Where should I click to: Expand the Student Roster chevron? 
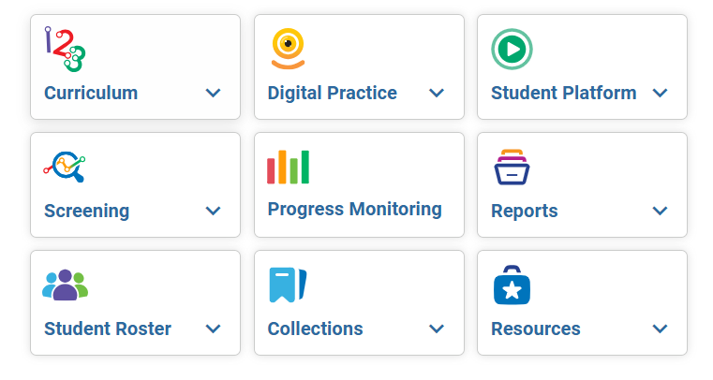pyautogui.click(x=213, y=329)
